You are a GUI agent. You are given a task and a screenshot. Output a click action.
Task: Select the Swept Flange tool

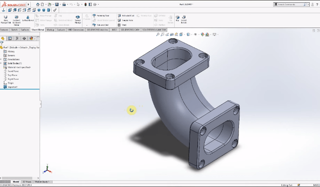(x=78, y=20)
